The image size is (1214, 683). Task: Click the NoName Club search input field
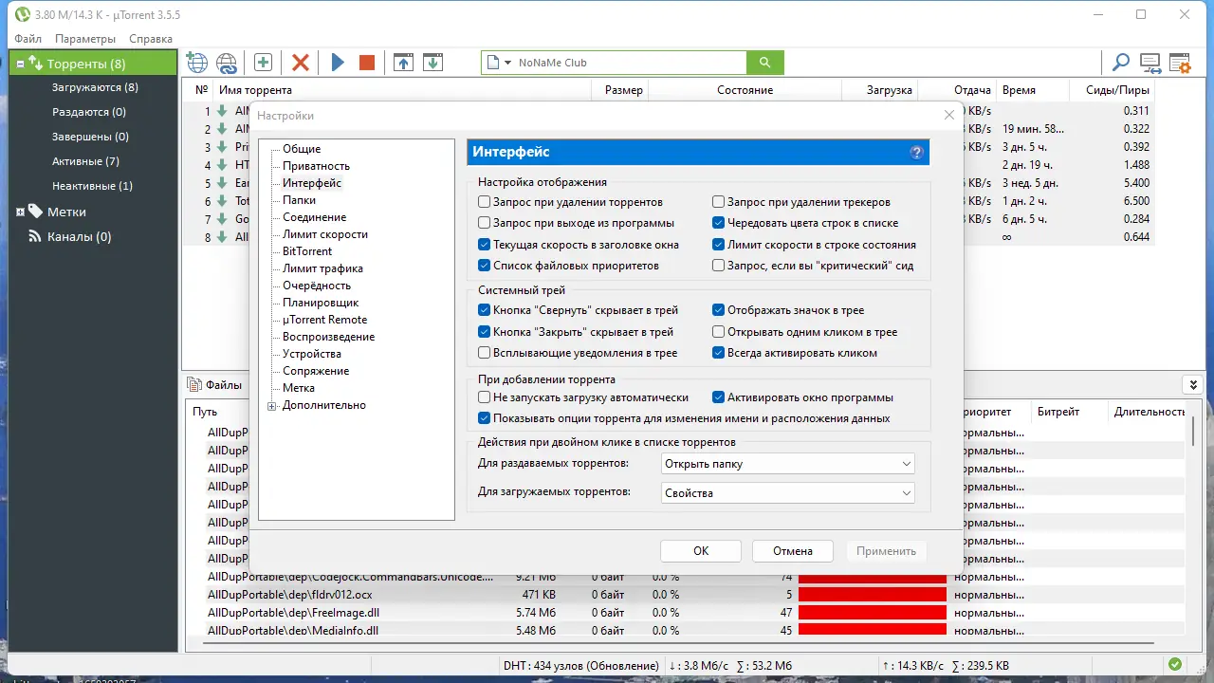pos(631,63)
